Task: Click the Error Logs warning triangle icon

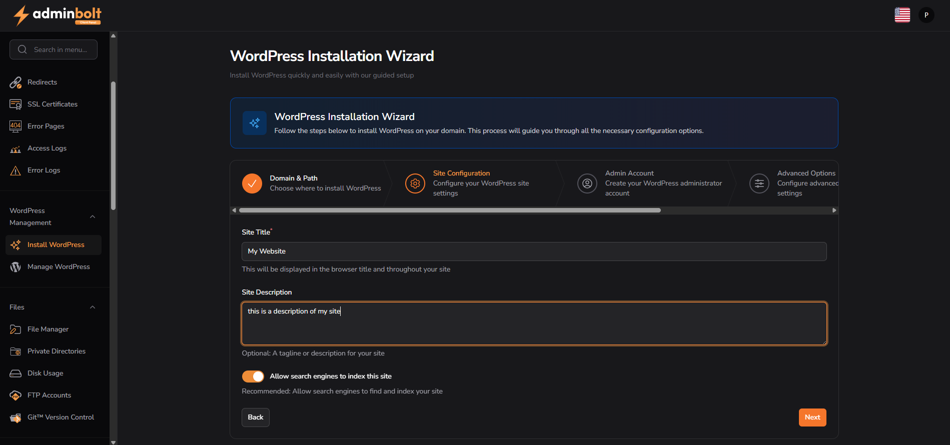Action: click(16, 170)
